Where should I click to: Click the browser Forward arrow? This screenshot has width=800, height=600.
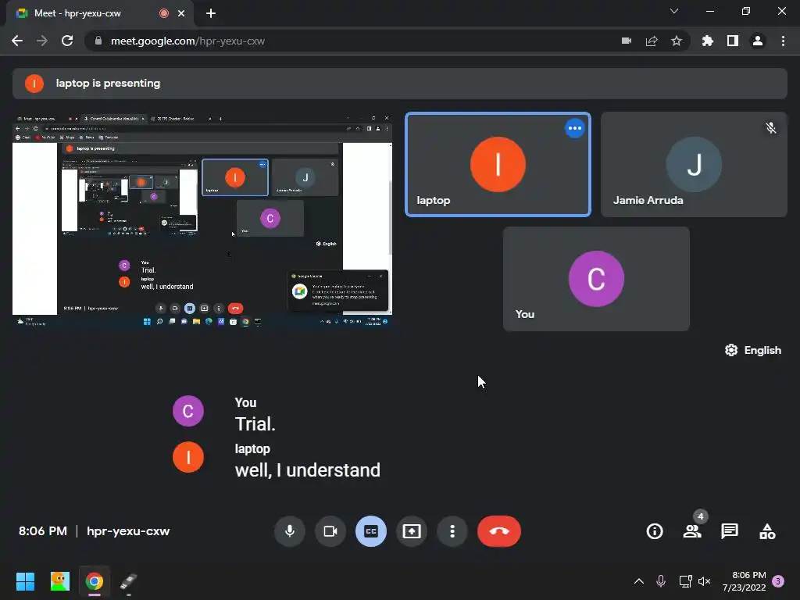click(x=42, y=41)
